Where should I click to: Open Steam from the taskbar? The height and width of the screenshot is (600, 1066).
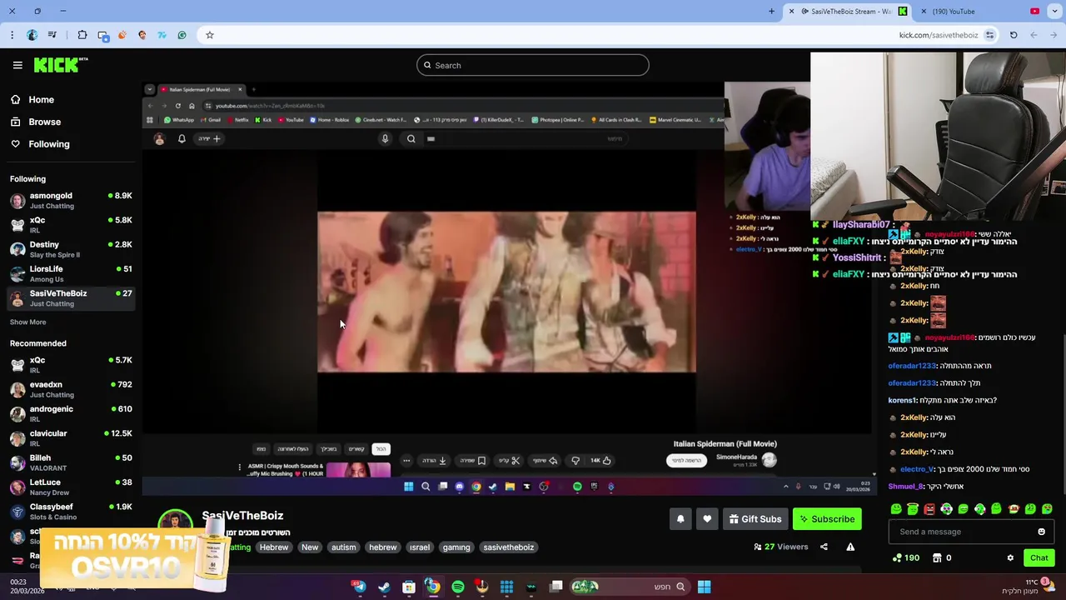point(384,587)
